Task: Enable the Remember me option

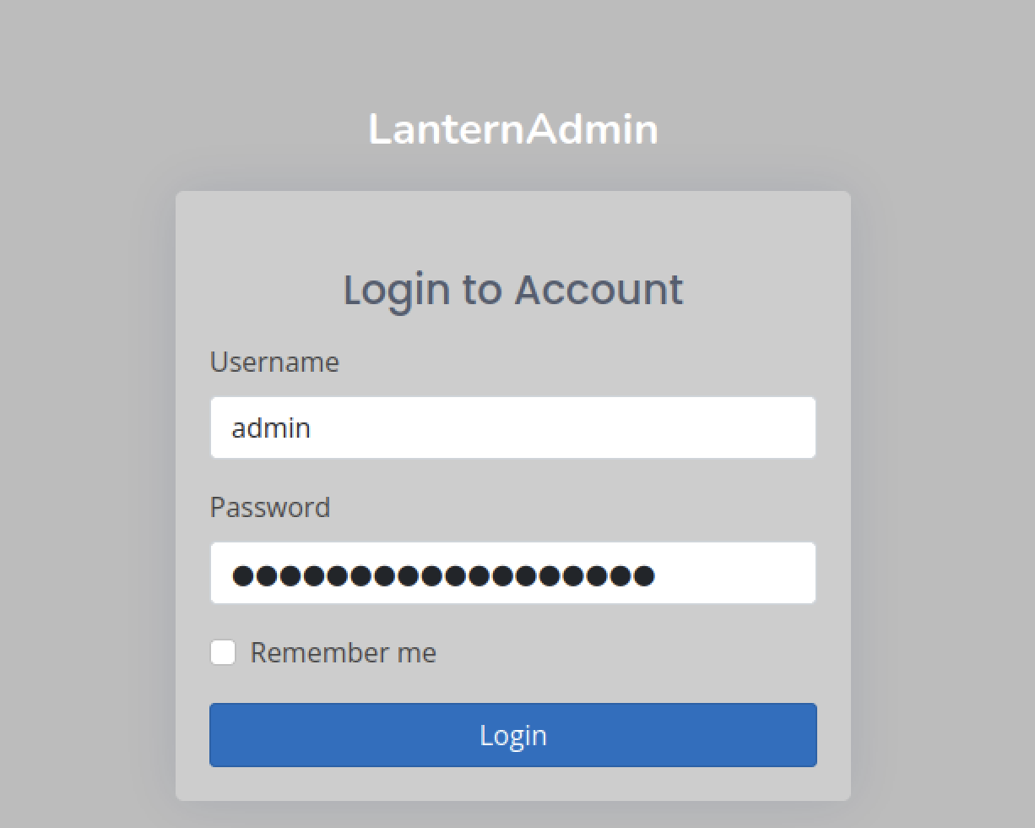Action: pos(223,652)
